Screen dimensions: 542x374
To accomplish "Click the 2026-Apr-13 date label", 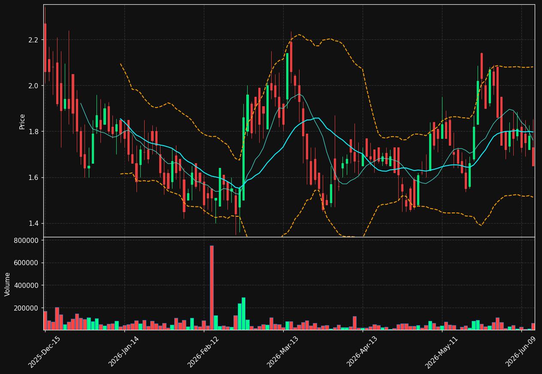I will click(362, 352).
